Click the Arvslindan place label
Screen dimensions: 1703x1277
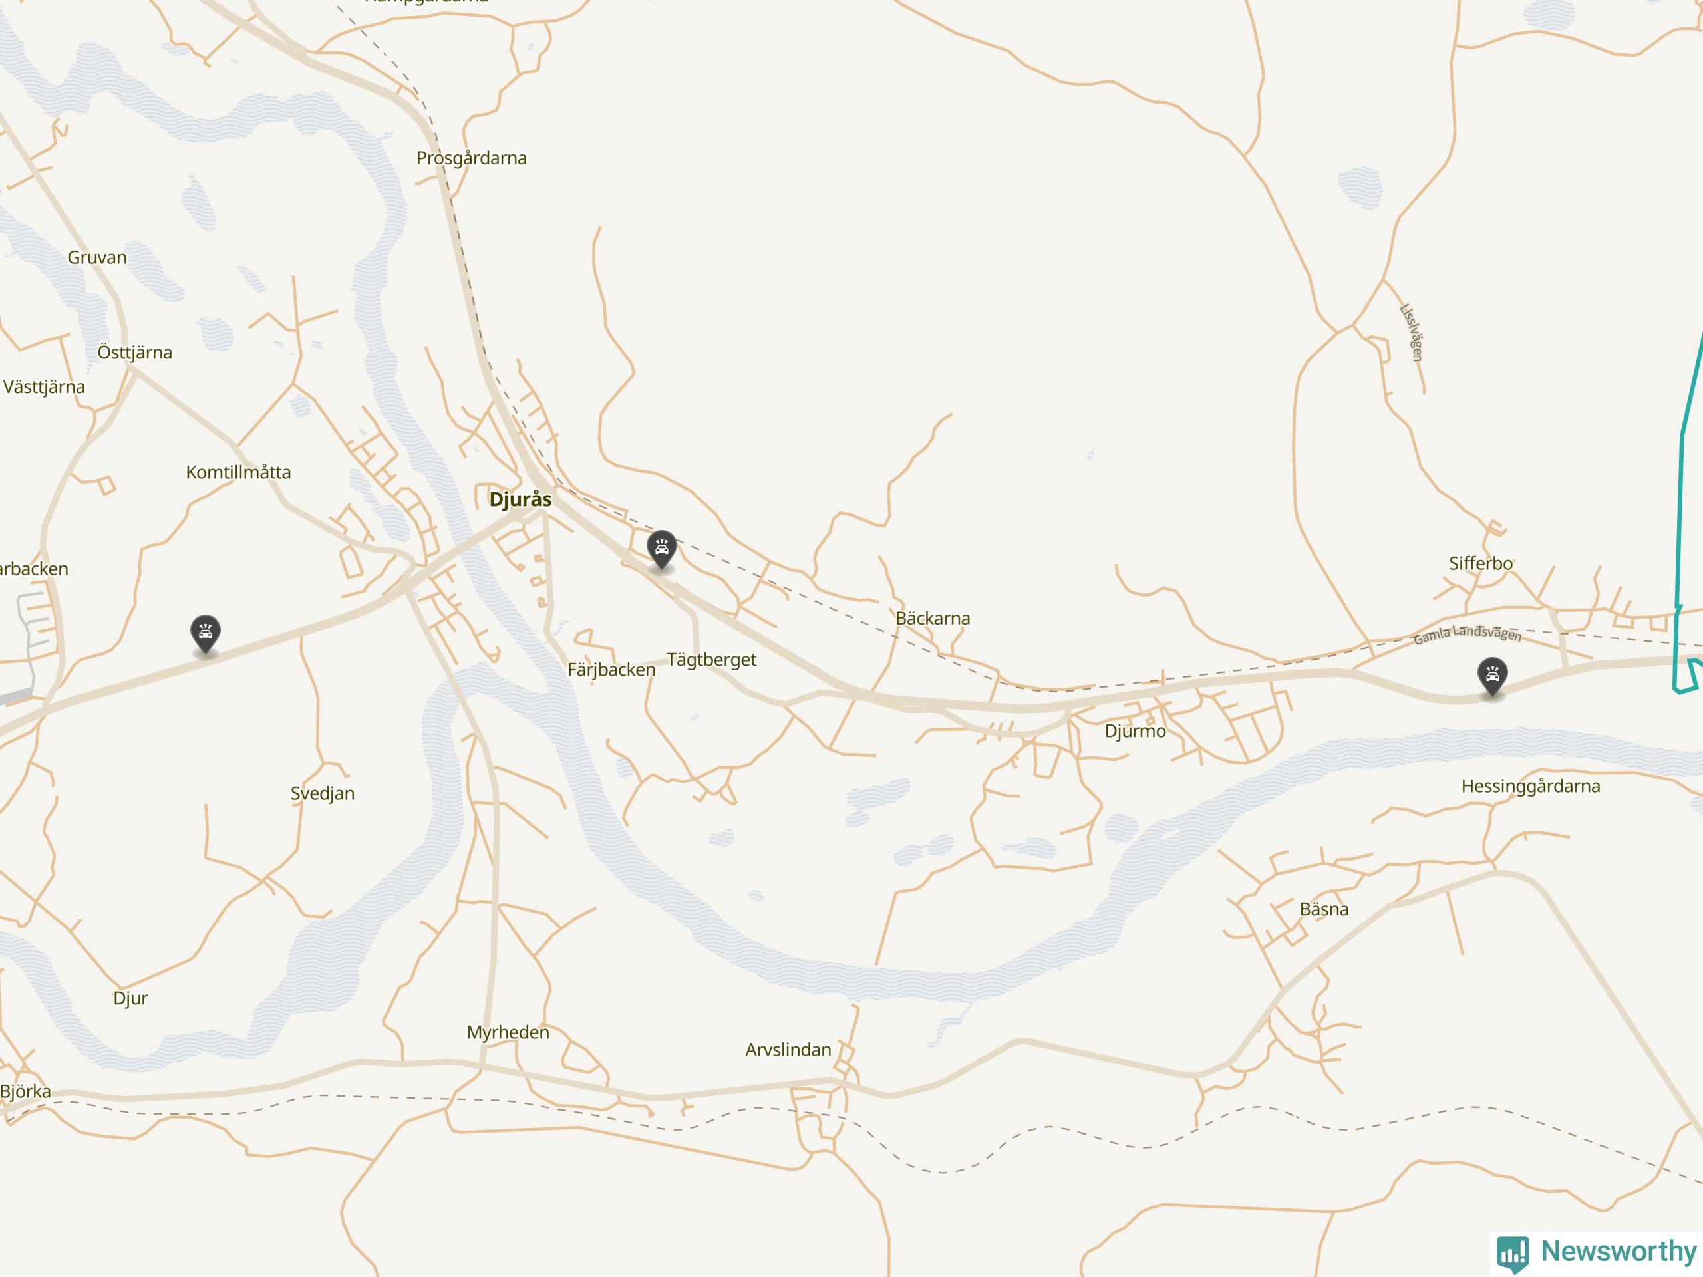(788, 1049)
